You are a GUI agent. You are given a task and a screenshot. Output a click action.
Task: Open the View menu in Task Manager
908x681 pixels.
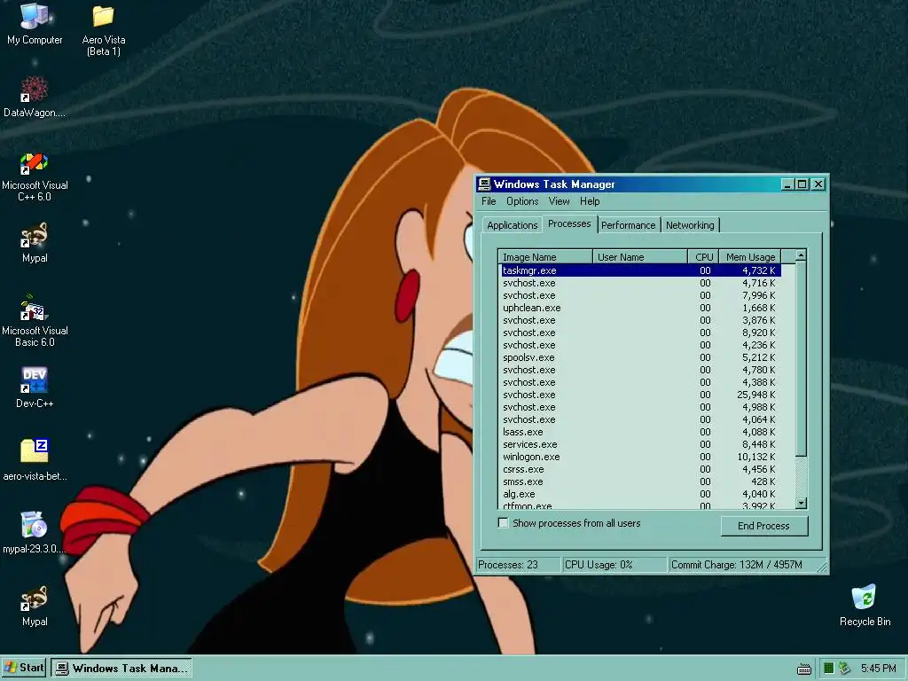(x=559, y=201)
